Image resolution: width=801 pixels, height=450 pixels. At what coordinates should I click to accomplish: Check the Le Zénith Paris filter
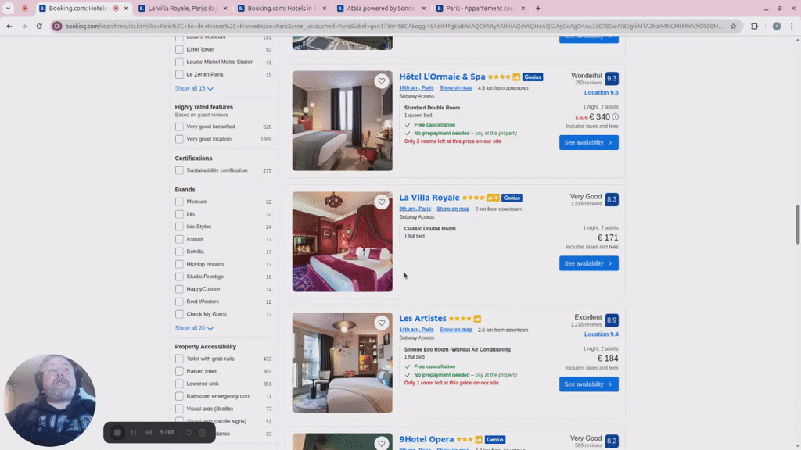(x=179, y=74)
